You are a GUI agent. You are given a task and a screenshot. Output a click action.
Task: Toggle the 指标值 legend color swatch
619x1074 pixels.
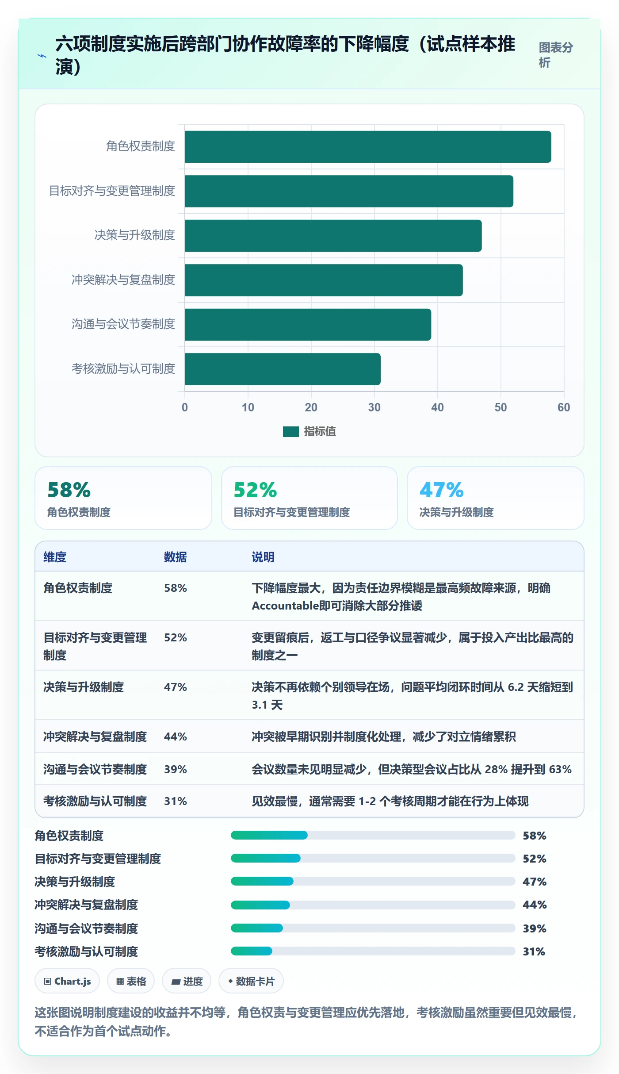tap(290, 432)
